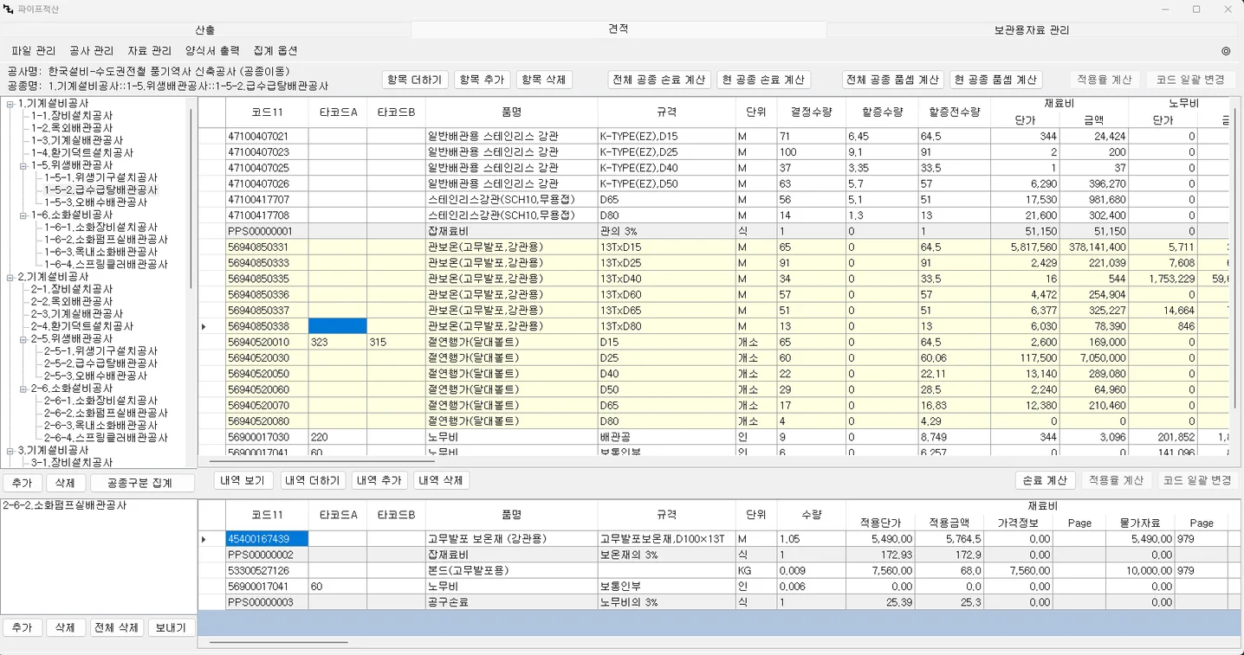The width and height of the screenshot is (1244, 655).
Task: Collapse the 3.기계설비공사 tree node
Action: pyautogui.click(x=10, y=451)
